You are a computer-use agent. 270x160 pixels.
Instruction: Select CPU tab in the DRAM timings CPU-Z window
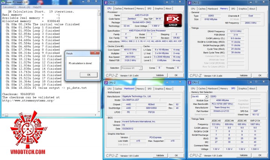[193, 9]
